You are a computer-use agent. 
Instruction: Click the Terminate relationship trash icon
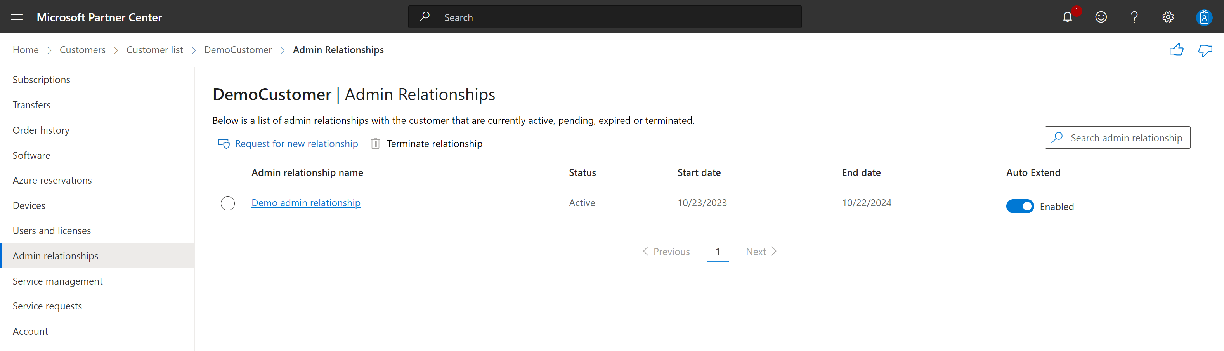coord(375,144)
